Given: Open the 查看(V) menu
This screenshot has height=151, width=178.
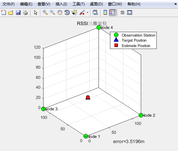Looking at the screenshot, I should (44, 4).
